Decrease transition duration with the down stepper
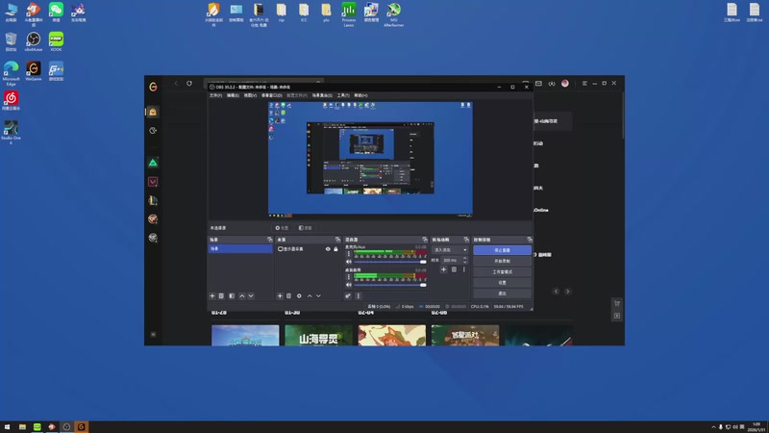 point(465,262)
